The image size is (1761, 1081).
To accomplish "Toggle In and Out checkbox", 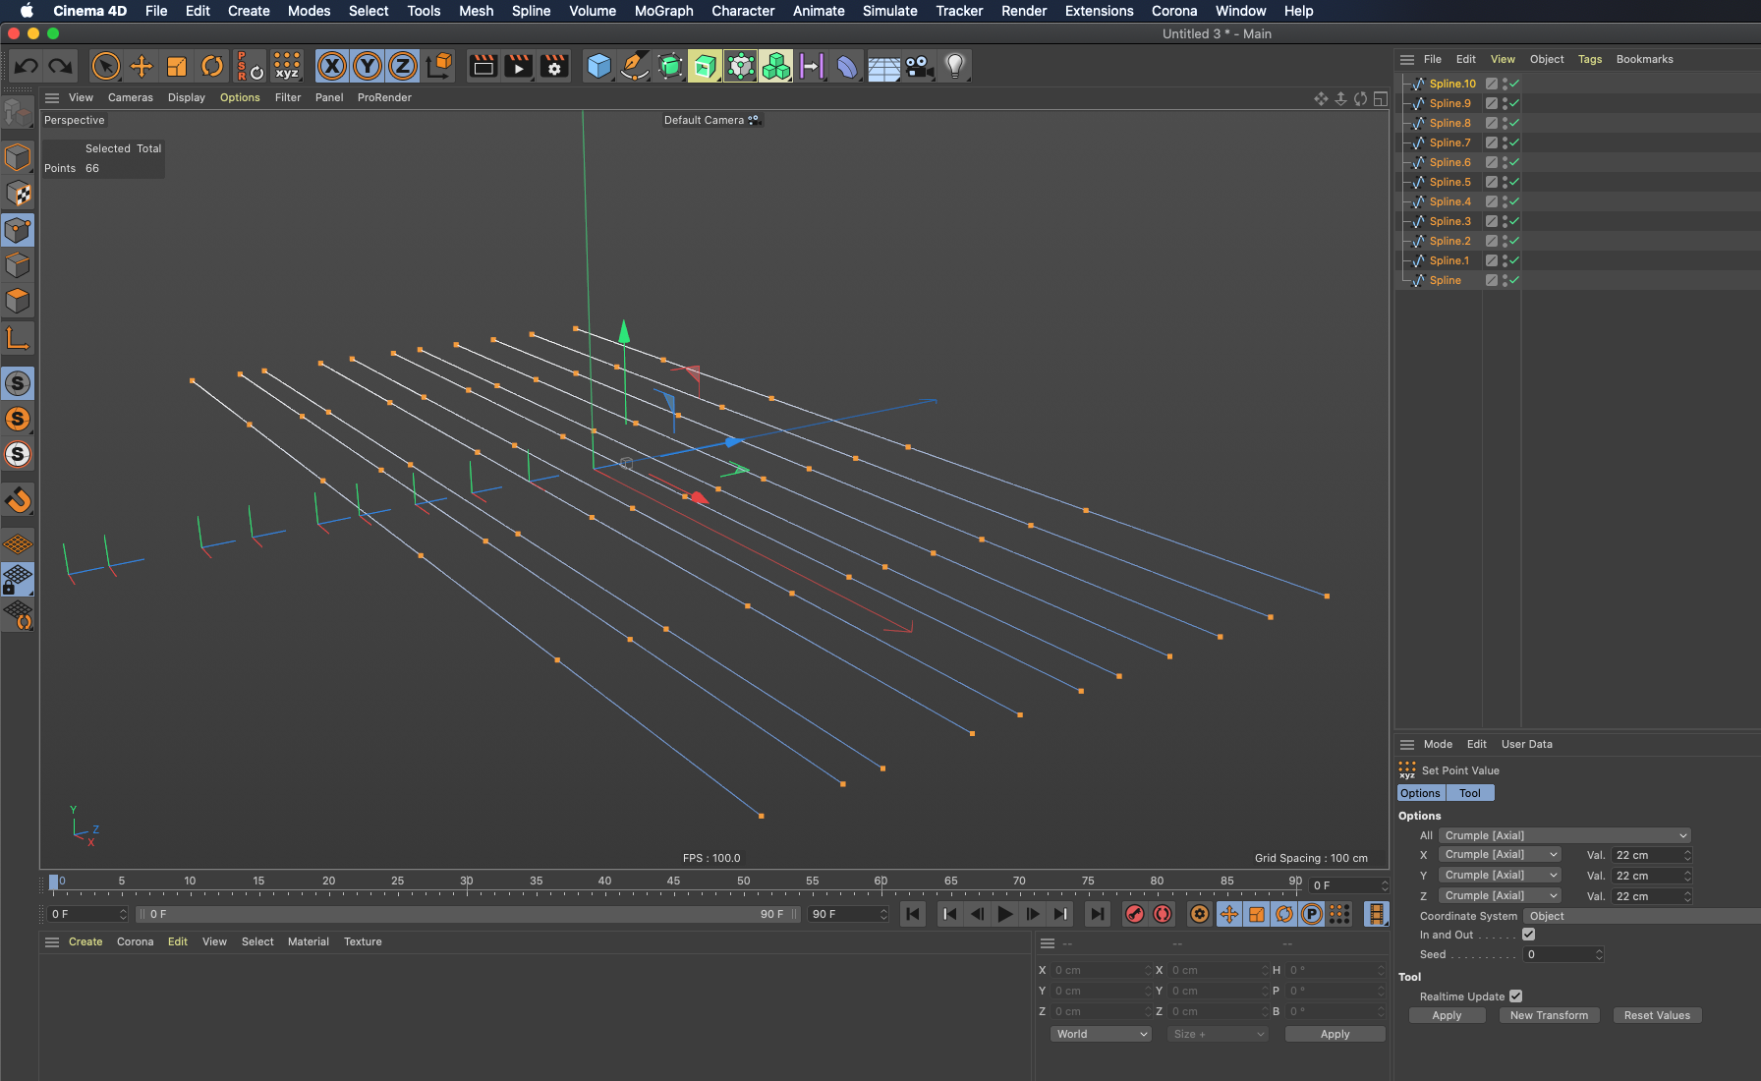I will click(1528, 935).
